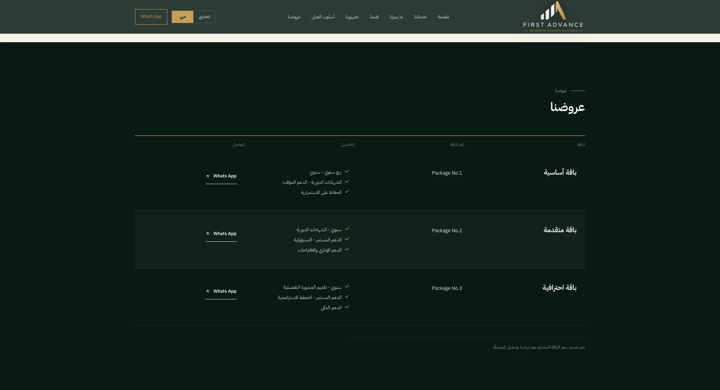Click the Package No.3 label
The width and height of the screenshot is (720, 390).
click(447, 288)
